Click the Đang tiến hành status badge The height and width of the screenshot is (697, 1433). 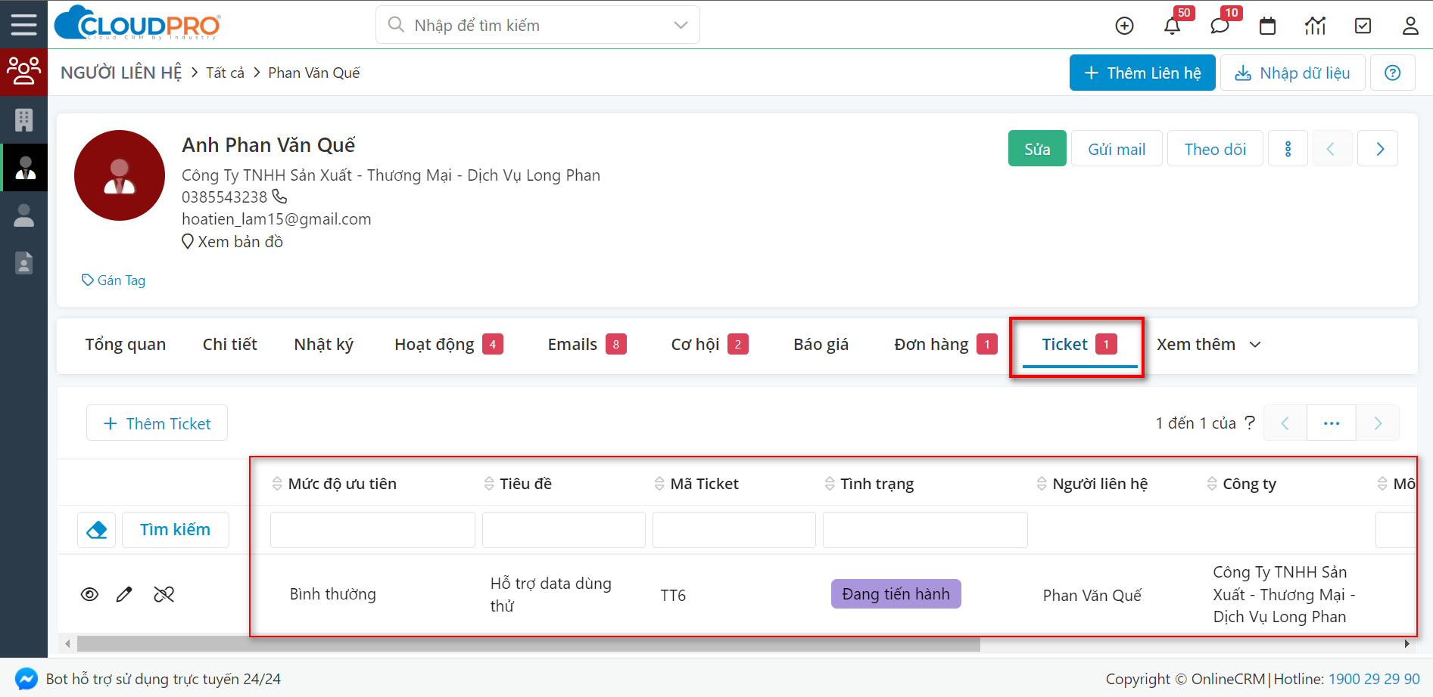pos(896,594)
